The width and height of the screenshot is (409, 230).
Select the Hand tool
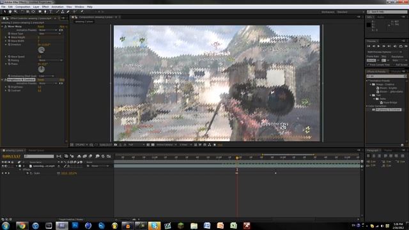pyautogui.click(x=10, y=11)
